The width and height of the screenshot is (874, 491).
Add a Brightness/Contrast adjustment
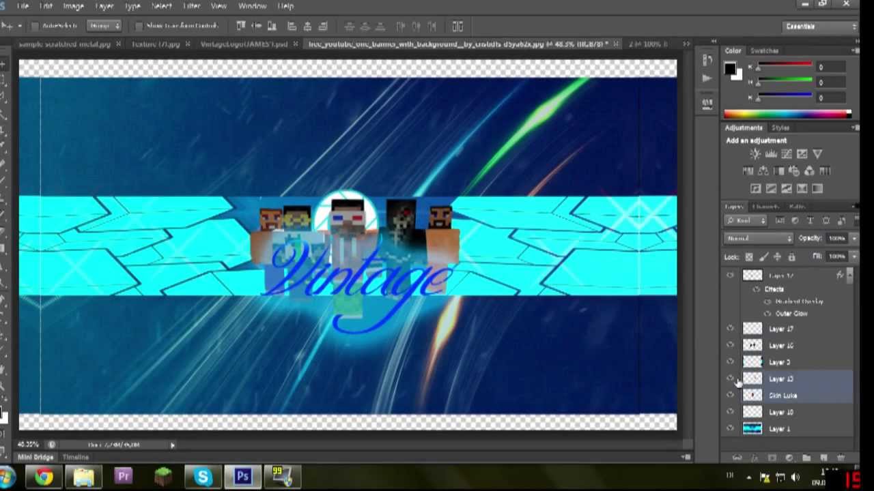point(755,154)
